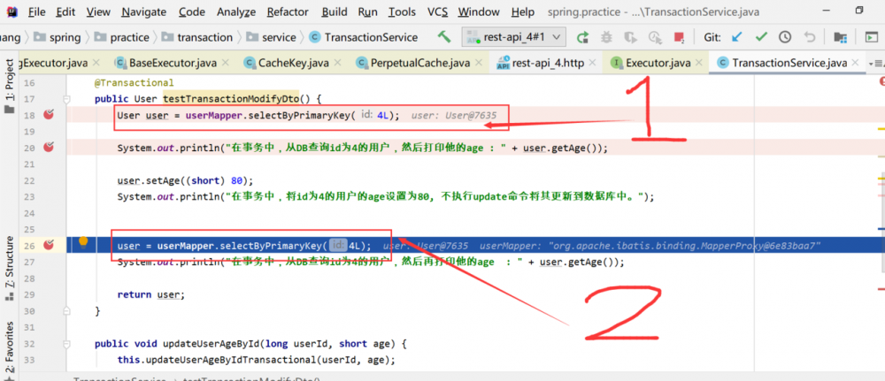This screenshot has height=381, width=885.
Task: Show the hidden editor tabs list dropdown
Action: pyautogui.click(x=876, y=63)
